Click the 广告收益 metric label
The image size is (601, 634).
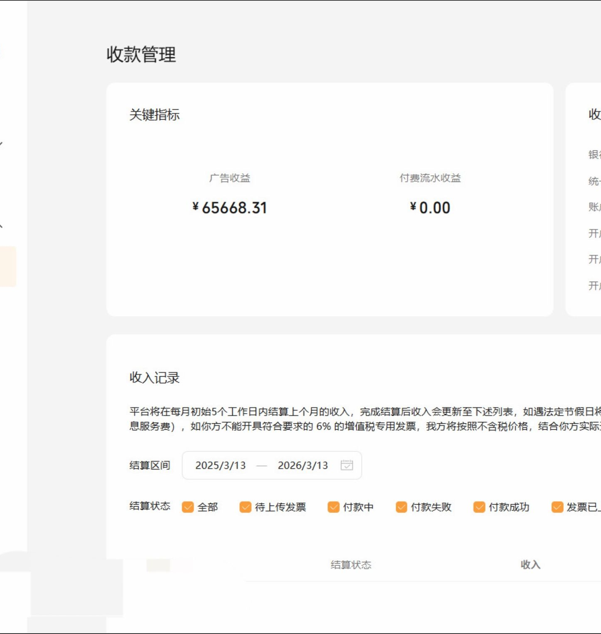pyautogui.click(x=230, y=178)
